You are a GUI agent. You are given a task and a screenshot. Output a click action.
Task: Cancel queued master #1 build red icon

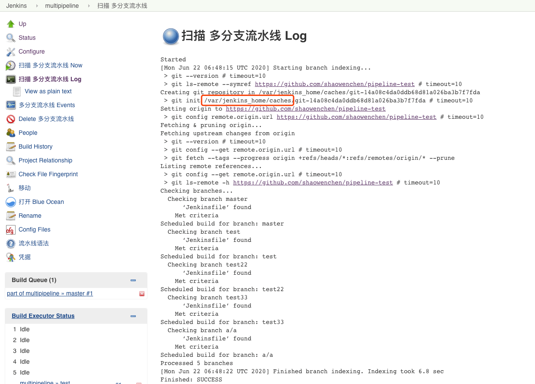coord(142,294)
